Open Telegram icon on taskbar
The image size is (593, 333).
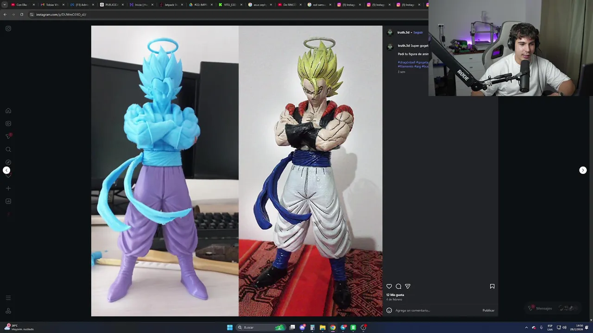click(x=343, y=327)
